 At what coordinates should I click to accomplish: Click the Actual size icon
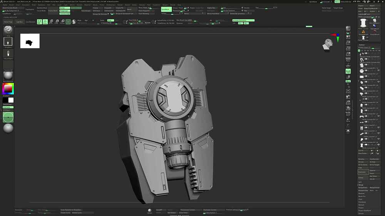point(348,48)
